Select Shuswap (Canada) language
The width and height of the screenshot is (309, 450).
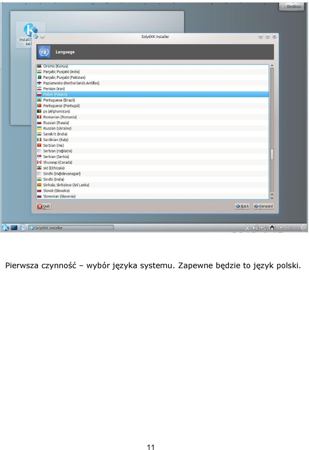pyautogui.click(x=153, y=162)
